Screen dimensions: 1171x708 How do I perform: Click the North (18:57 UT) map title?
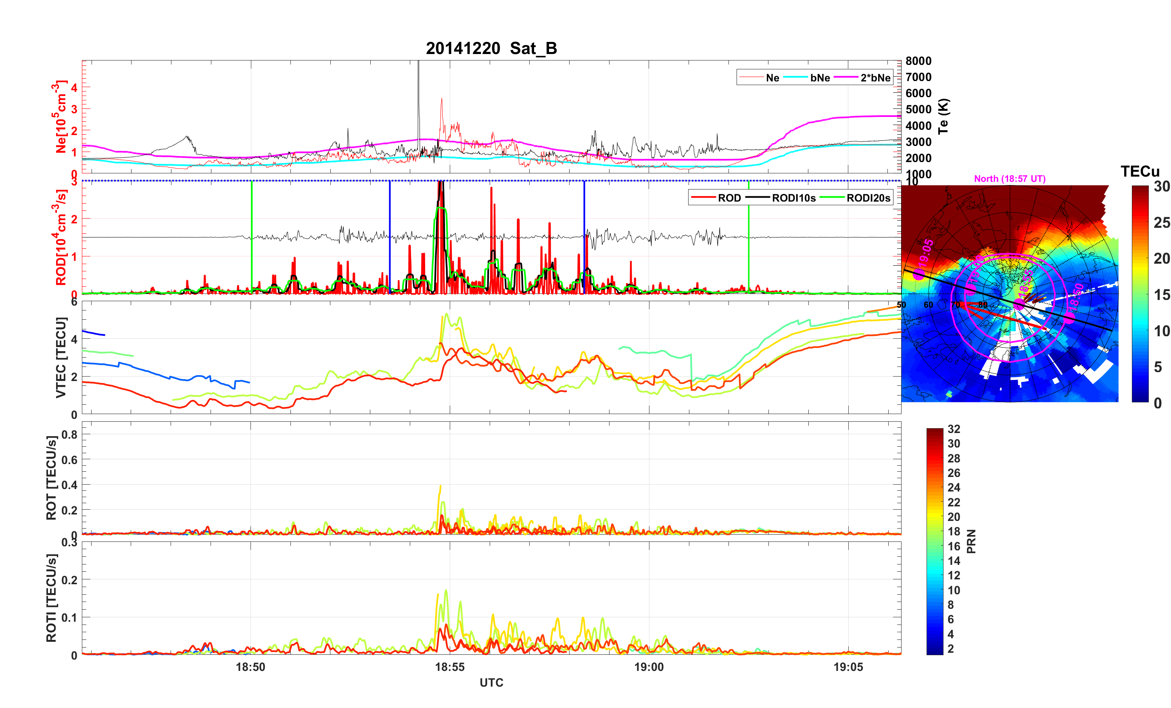(x=1009, y=179)
